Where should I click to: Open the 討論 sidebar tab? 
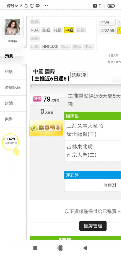pos(13,103)
